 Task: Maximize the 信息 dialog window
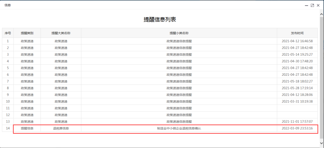coord(312,5)
